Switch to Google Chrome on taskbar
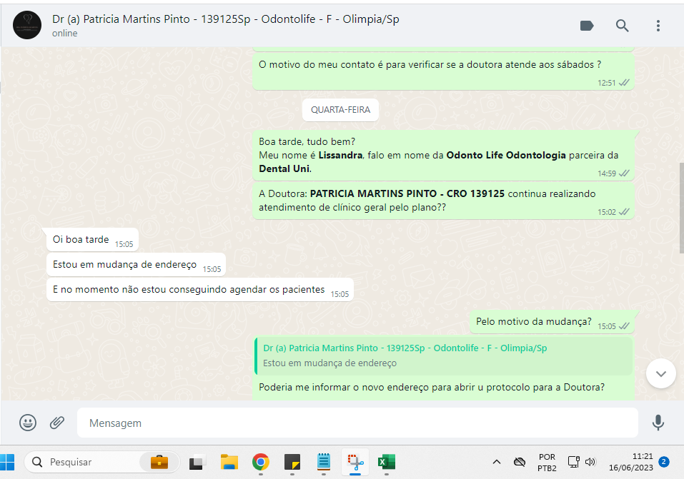This screenshot has height=479, width=684. (260, 462)
